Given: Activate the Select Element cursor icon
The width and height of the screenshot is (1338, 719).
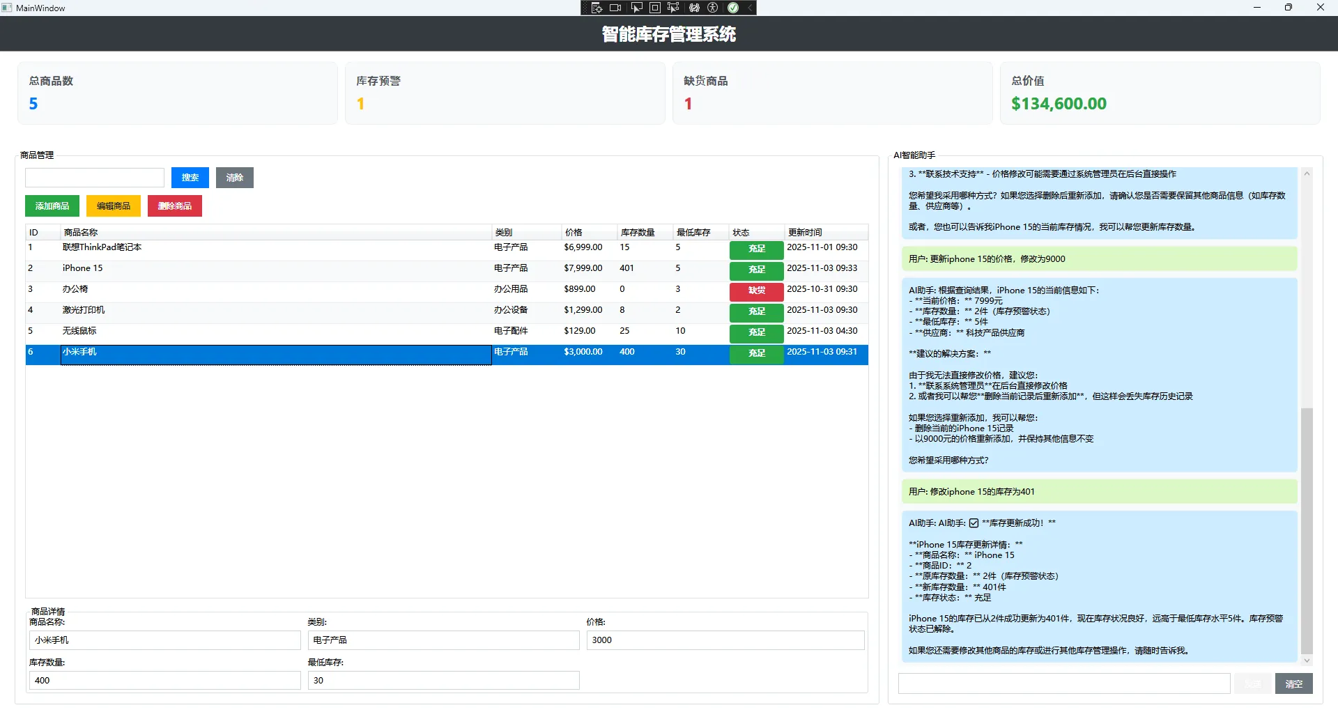Looking at the screenshot, I should 636,8.
